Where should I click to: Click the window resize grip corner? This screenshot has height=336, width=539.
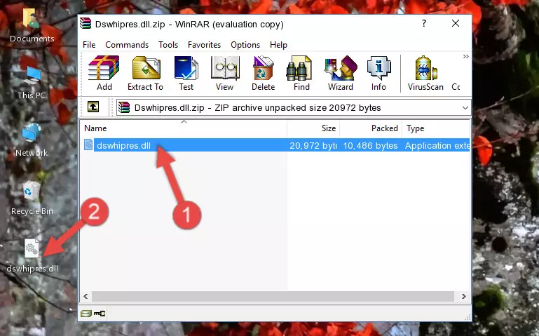467,318
